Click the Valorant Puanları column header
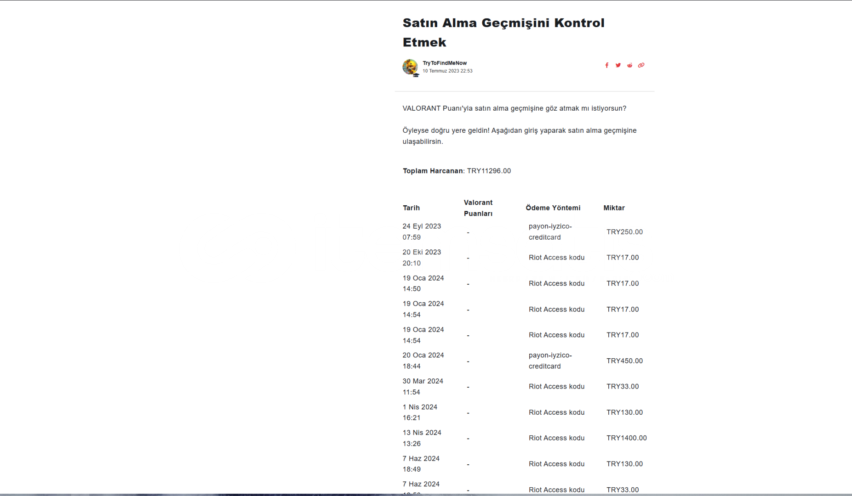 click(x=478, y=208)
